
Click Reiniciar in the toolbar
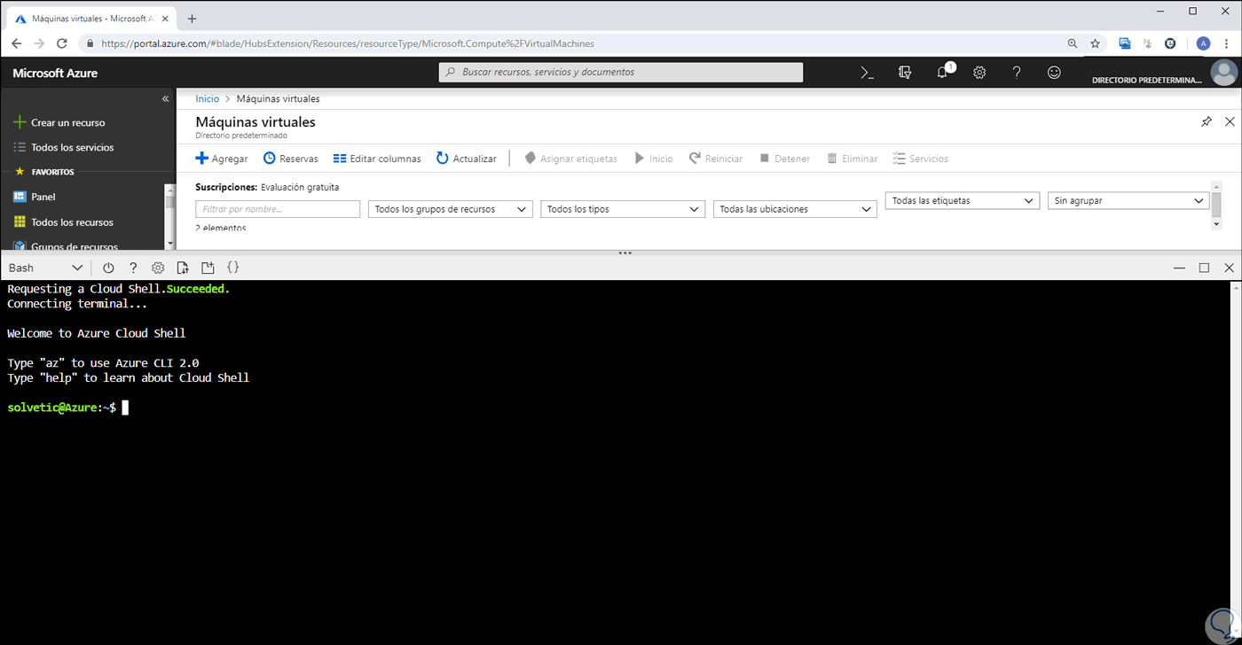pyautogui.click(x=716, y=159)
